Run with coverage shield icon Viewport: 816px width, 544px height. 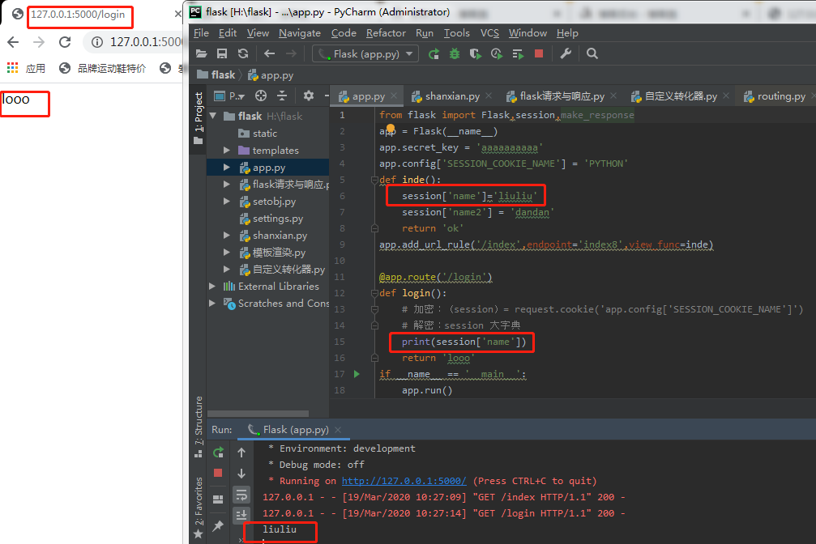coord(475,53)
